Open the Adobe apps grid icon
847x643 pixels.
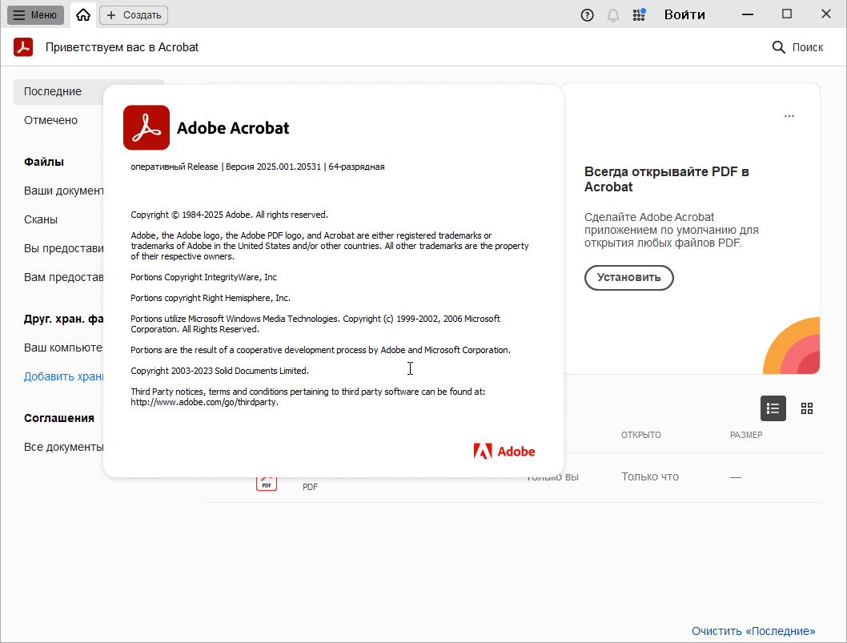639,14
